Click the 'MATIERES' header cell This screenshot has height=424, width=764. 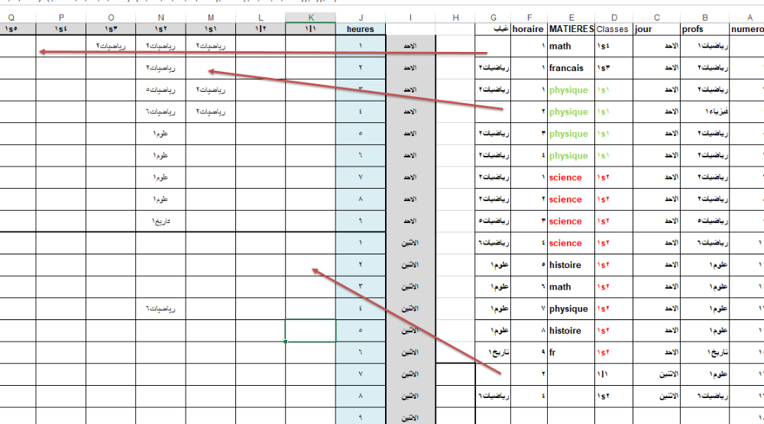point(571,29)
